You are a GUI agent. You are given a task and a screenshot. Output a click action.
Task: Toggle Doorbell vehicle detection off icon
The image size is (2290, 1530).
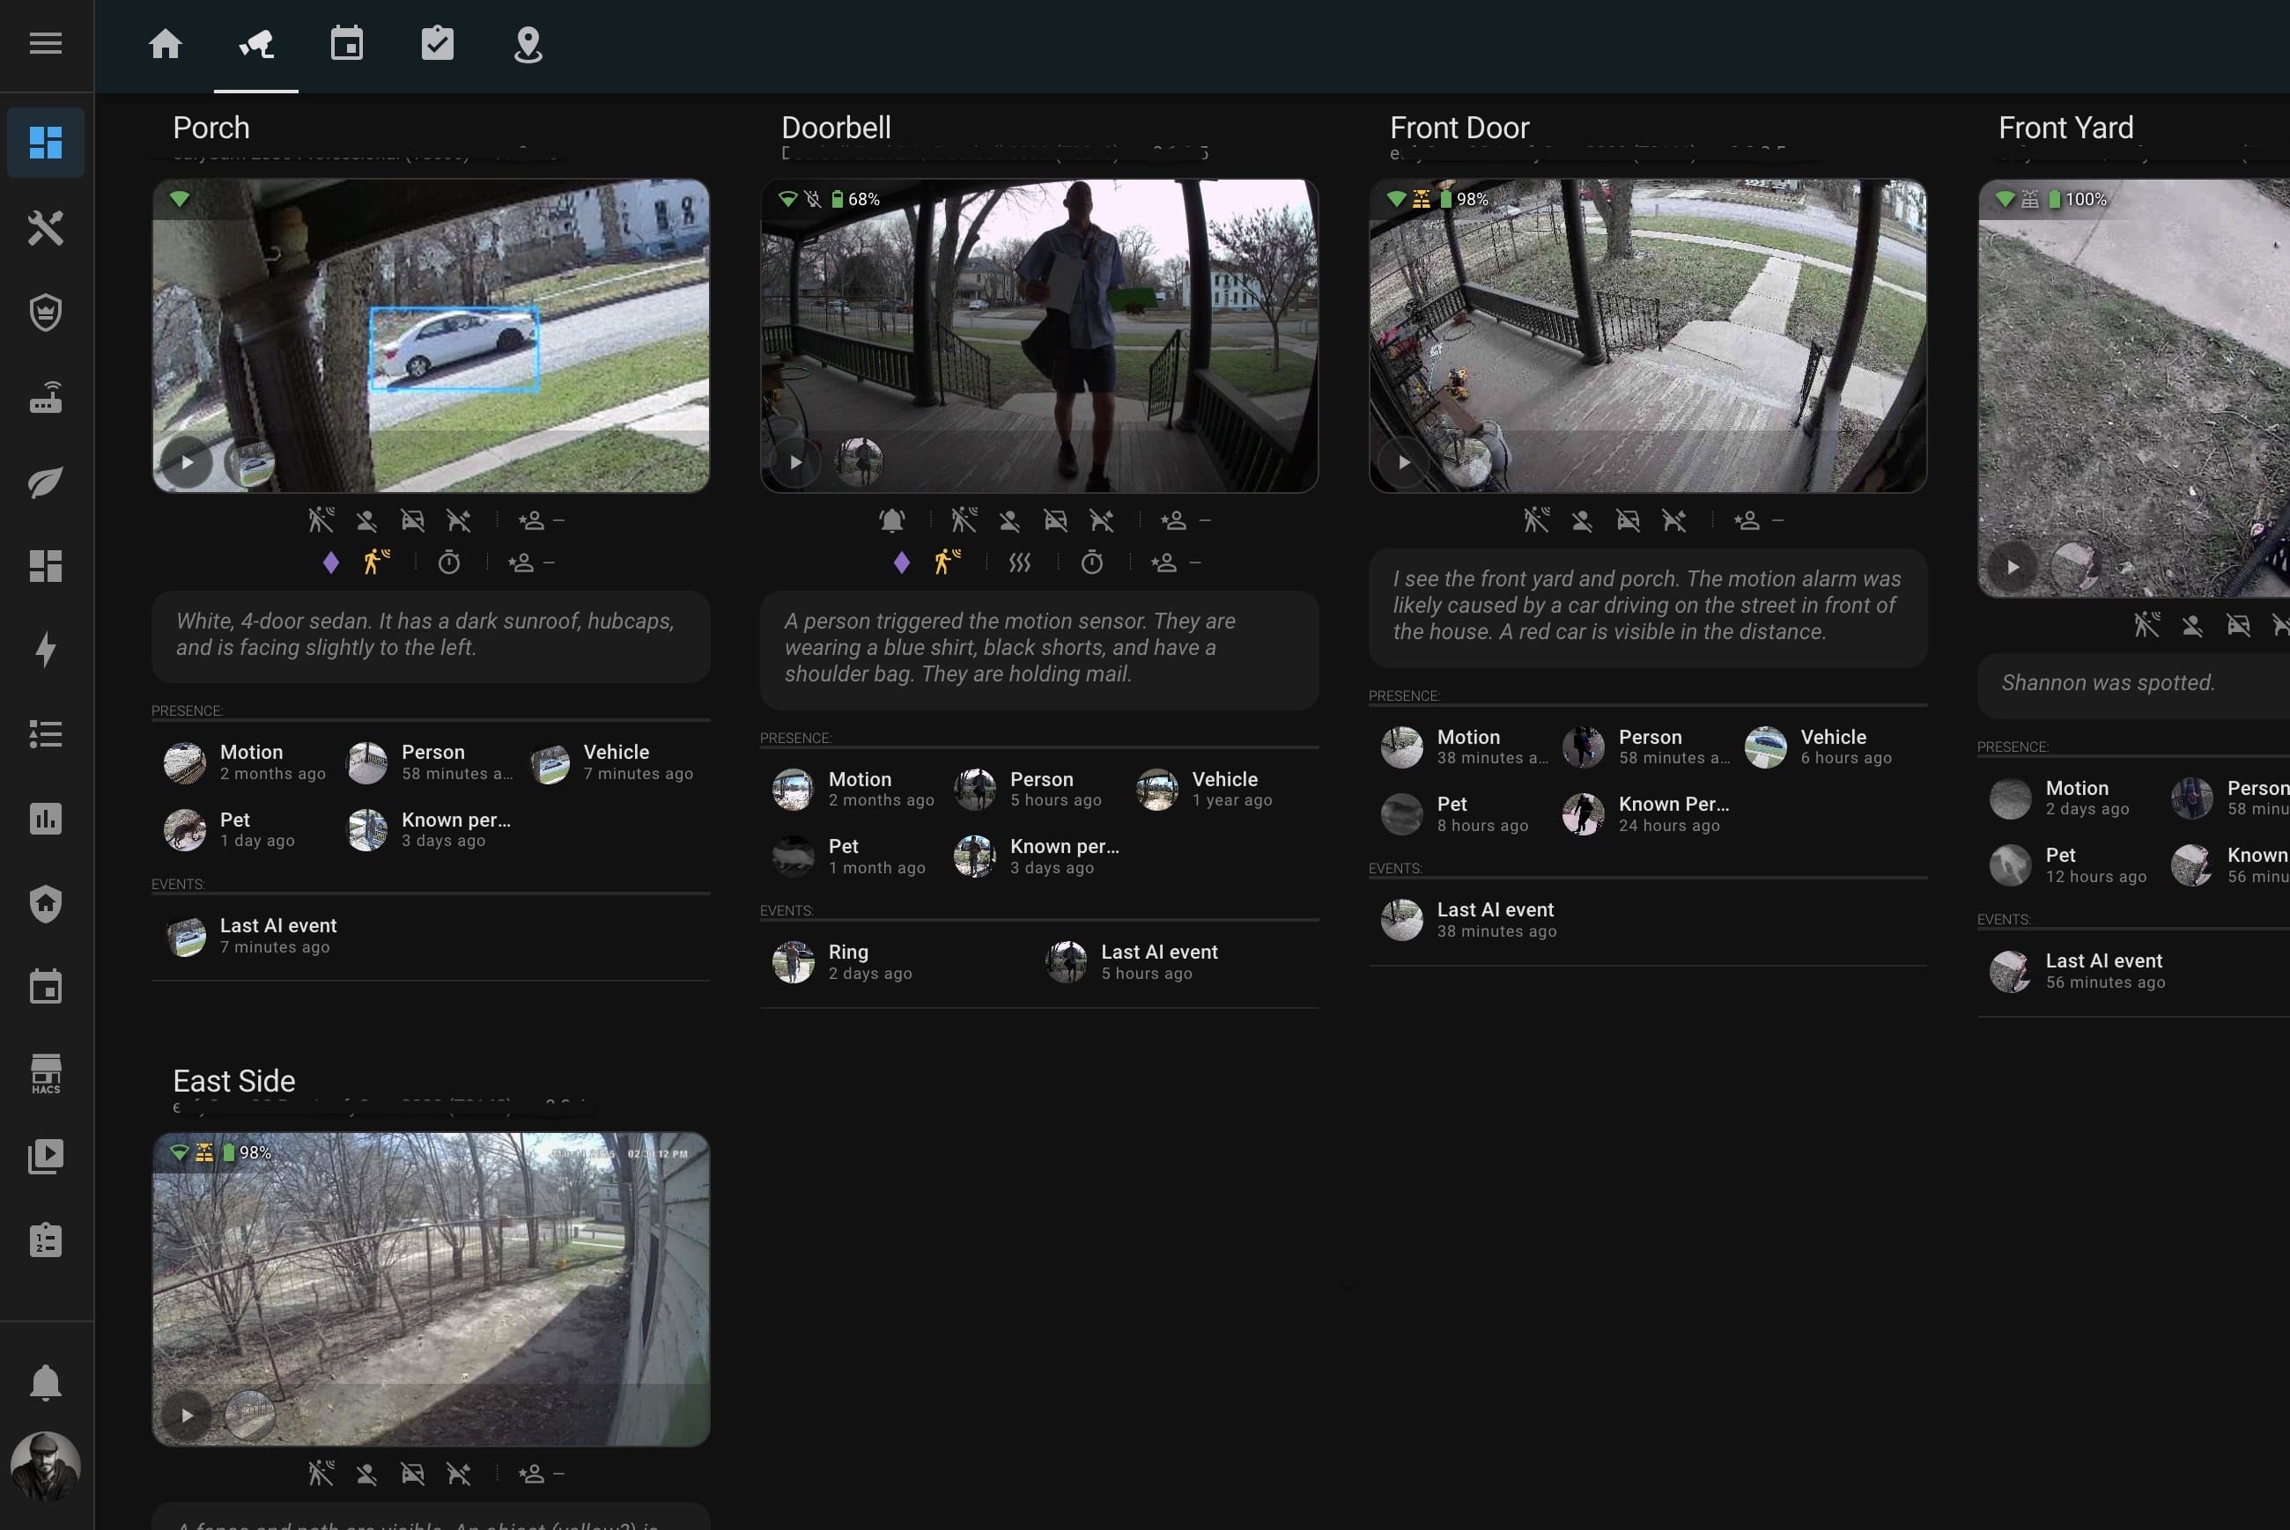[1056, 521]
